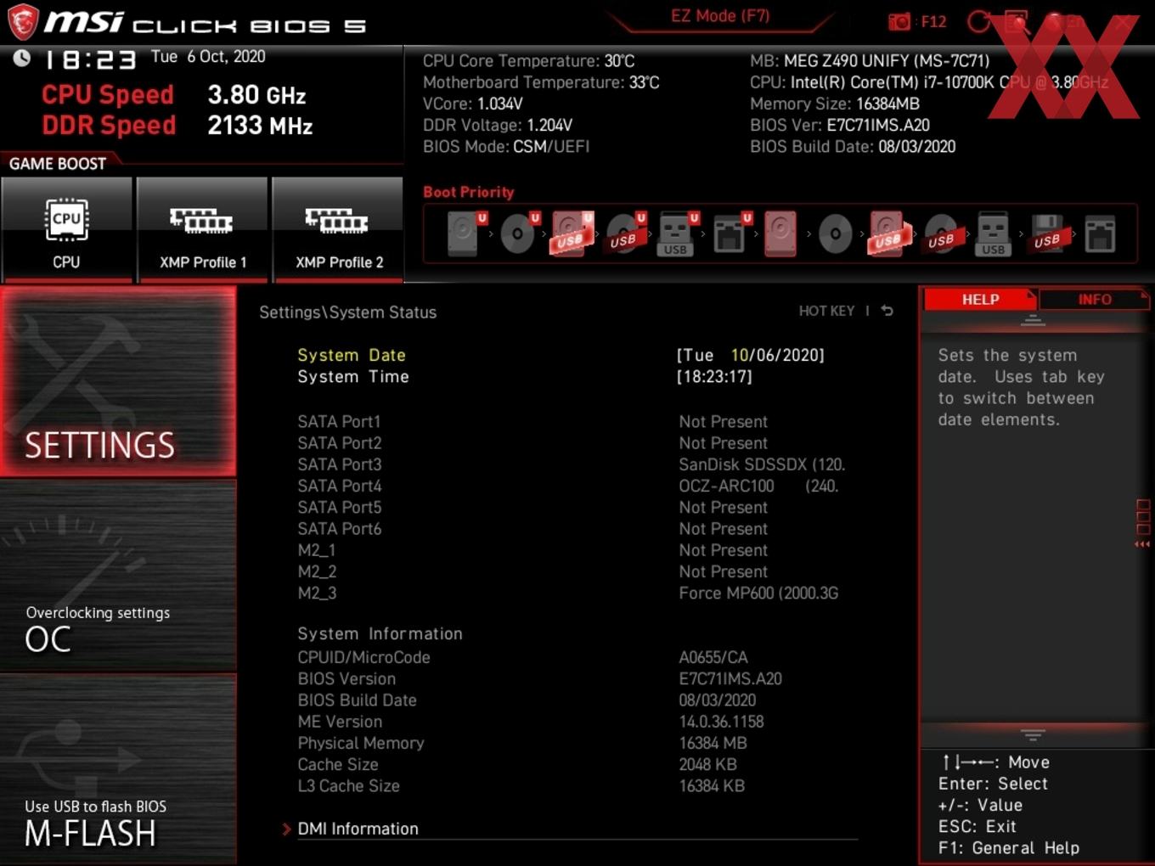Enable XMP Profile 1
This screenshot has height=866, width=1155.
coord(202,228)
